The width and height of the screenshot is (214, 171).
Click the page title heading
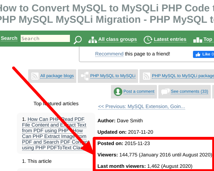click(x=107, y=14)
